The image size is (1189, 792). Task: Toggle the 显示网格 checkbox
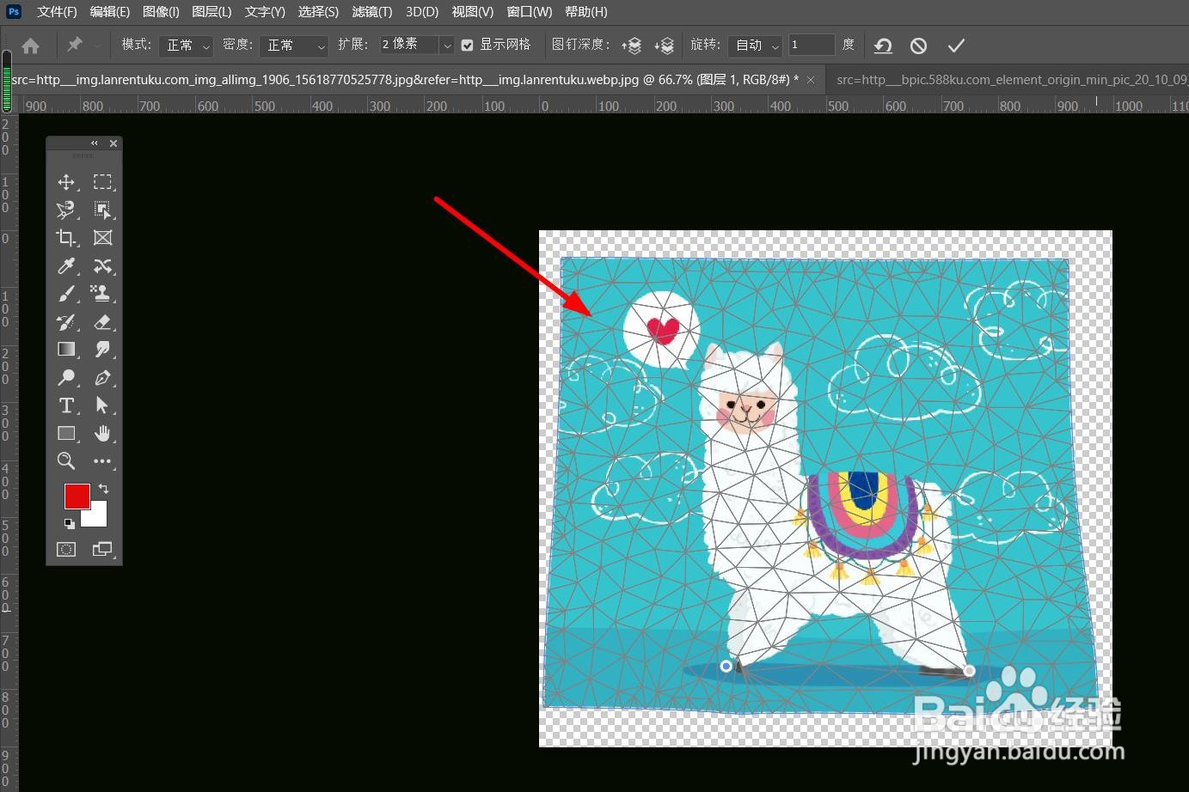pos(468,46)
